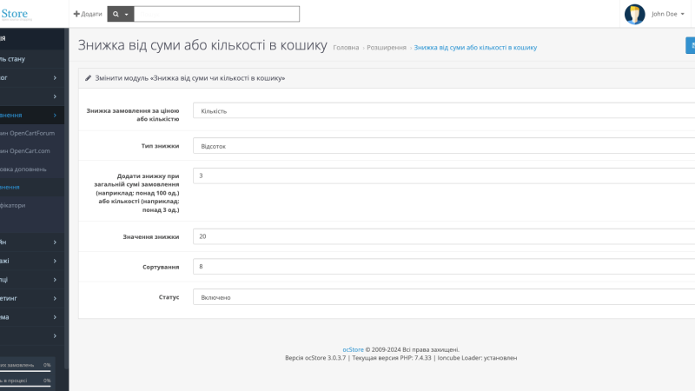
Task: Click the John Doe user avatar
Action: (x=634, y=14)
